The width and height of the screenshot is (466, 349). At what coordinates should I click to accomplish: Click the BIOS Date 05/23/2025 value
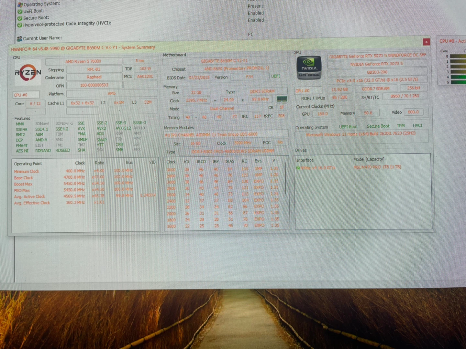pyautogui.click(x=199, y=78)
